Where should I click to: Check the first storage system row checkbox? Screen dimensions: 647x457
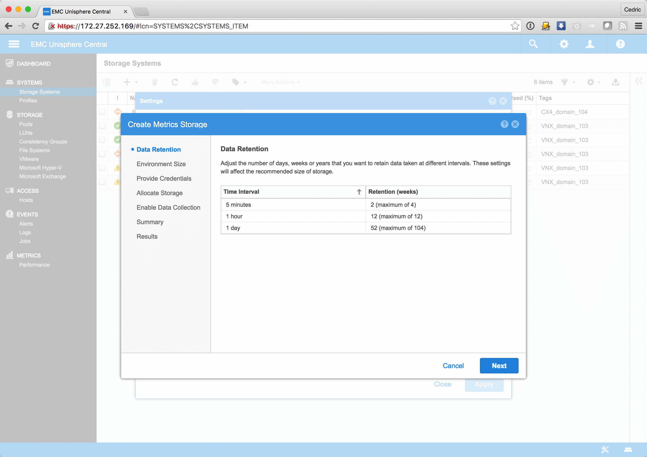click(102, 112)
